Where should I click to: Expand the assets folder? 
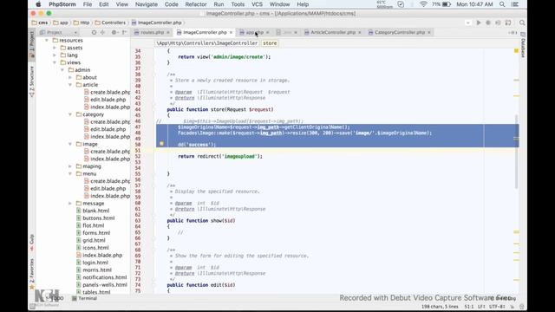coord(55,48)
